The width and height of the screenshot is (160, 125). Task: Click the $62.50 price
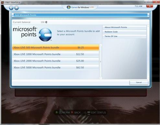(80, 68)
